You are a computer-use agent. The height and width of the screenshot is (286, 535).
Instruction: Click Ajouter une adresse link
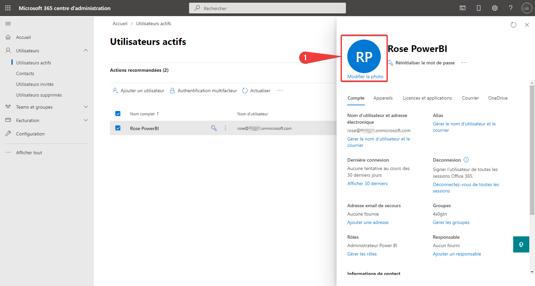tap(368, 222)
